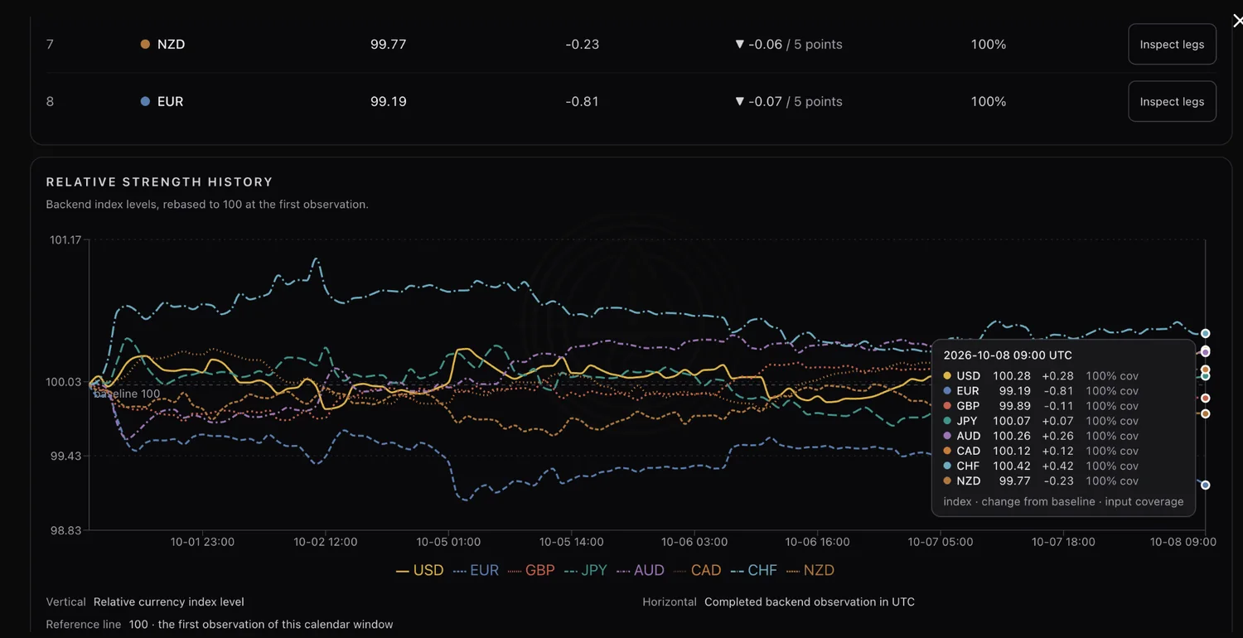Viewport: 1243px width, 638px height.
Task: Click rank number 8 in table
Action: pyautogui.click(x=50, y=101)
